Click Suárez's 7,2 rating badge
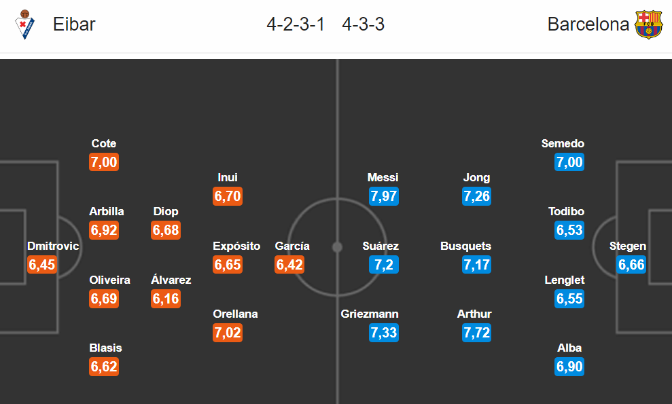672x404 pixels. click(x=384, y=264)
